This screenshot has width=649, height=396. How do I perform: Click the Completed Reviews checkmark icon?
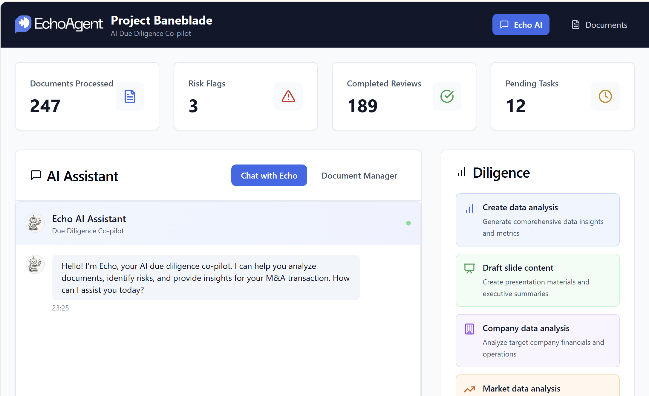point(447,96)
